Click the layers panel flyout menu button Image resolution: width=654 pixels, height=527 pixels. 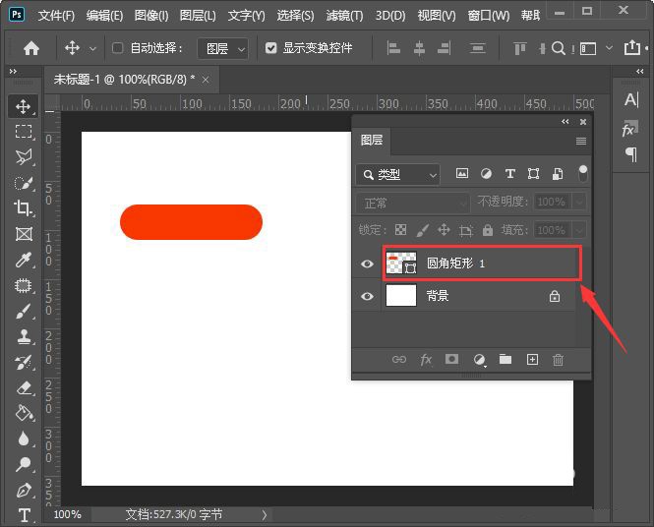click(x=581, y=141)
